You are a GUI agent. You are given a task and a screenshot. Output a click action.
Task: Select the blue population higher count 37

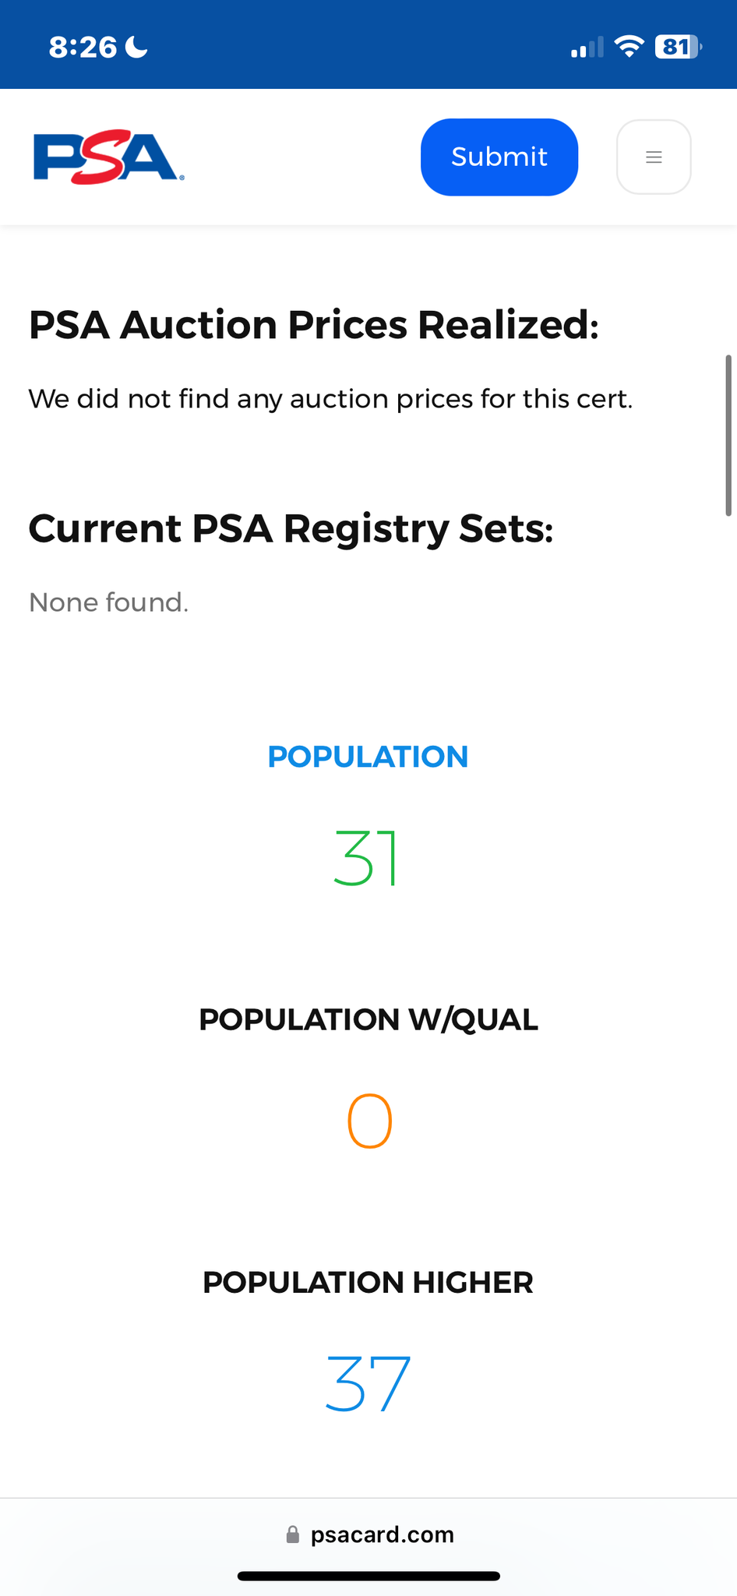pos(368,1384)
